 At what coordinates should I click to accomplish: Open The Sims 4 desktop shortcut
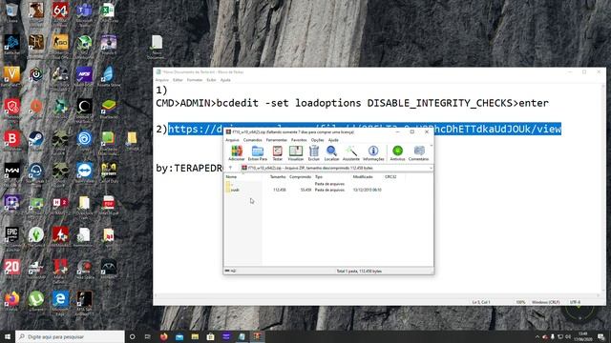tap(36, 236)
